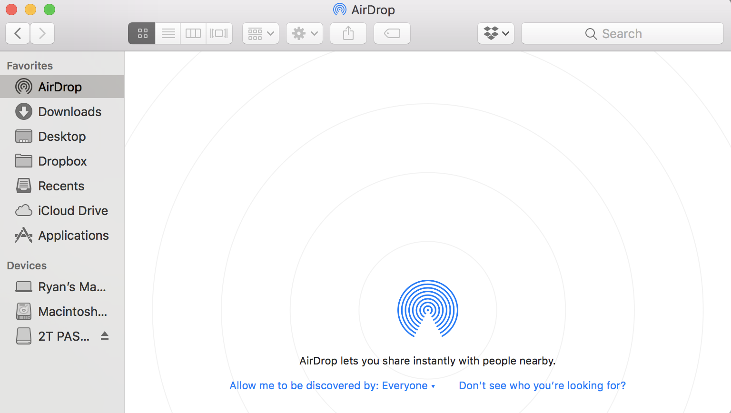Click the Favorites section header
731x413 pixels.
pyautogui.click(x=30, y=66)
